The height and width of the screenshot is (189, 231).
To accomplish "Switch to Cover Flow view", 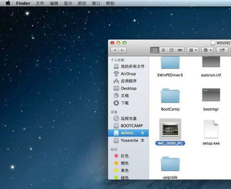I will 180,50.
